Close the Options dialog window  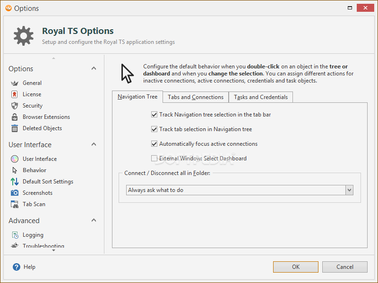365,8
